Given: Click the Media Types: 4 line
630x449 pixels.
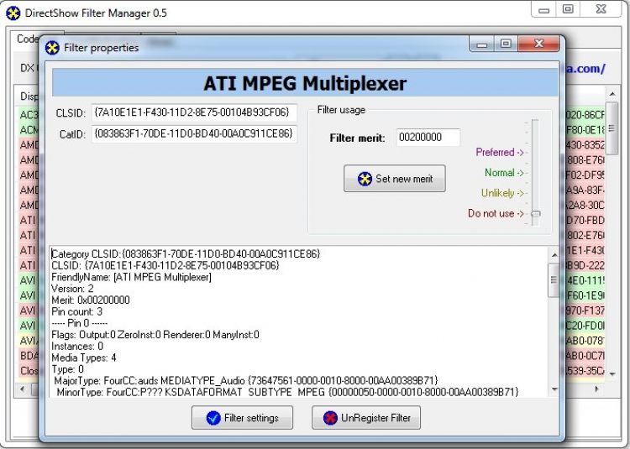Looking at the screenshot, I should click(84, 358).
